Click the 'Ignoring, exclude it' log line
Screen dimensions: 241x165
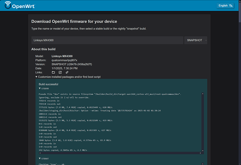tap(64, 98)
